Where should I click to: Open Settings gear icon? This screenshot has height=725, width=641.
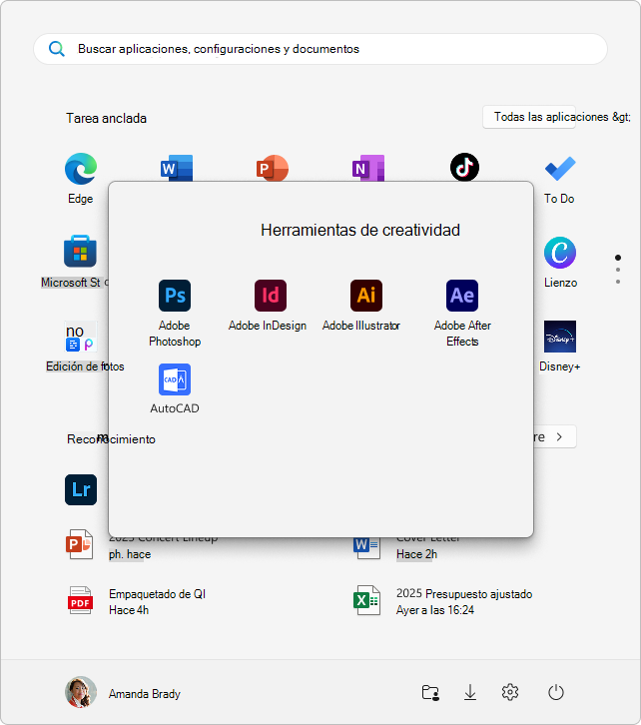(x=510, y=692)
